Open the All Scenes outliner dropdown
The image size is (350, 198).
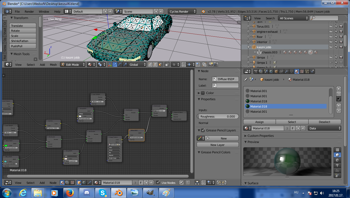click(293, 18)
